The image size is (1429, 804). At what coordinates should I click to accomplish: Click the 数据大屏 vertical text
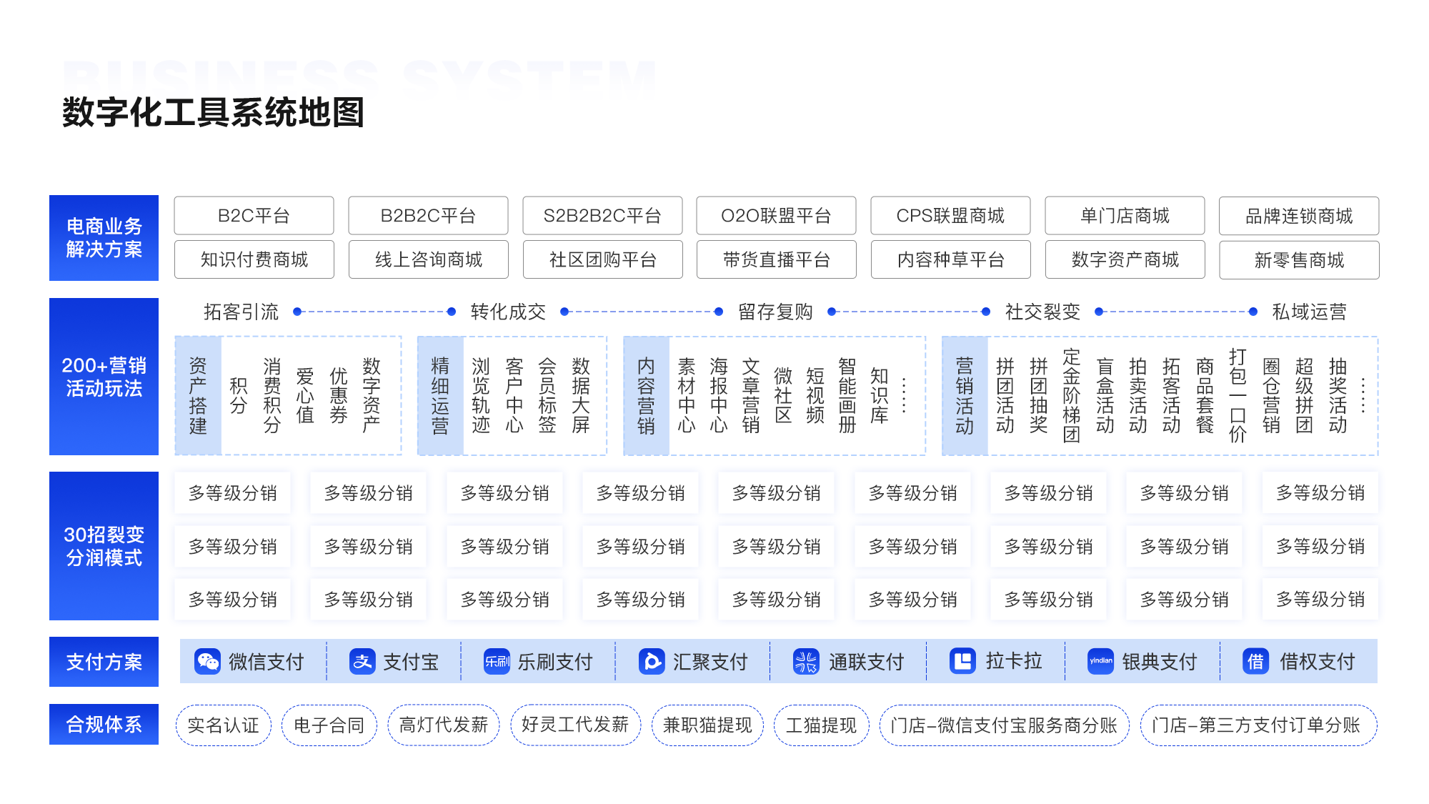point(581,396)
